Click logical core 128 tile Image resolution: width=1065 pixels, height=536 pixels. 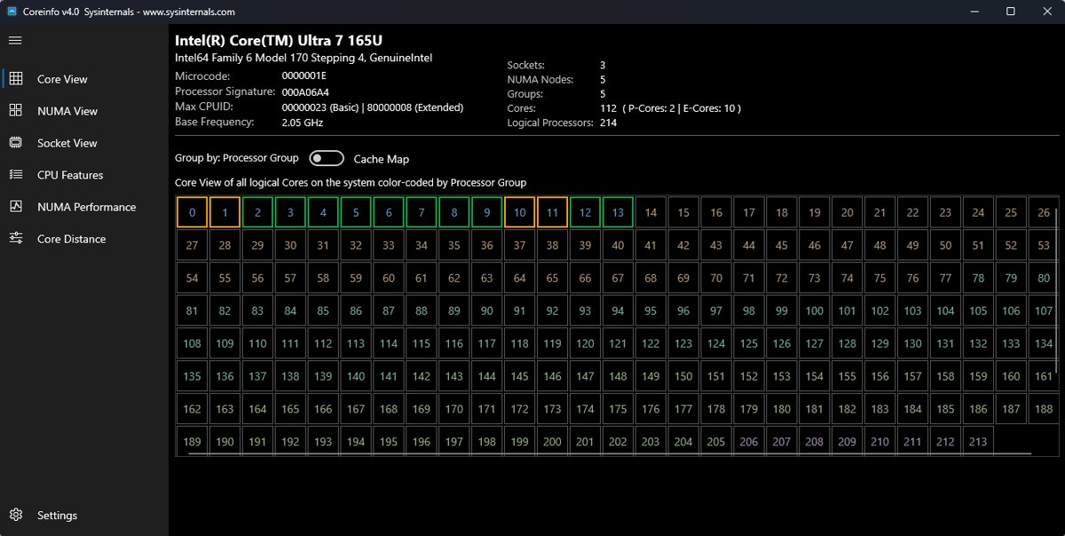click(x=848, y=344)
